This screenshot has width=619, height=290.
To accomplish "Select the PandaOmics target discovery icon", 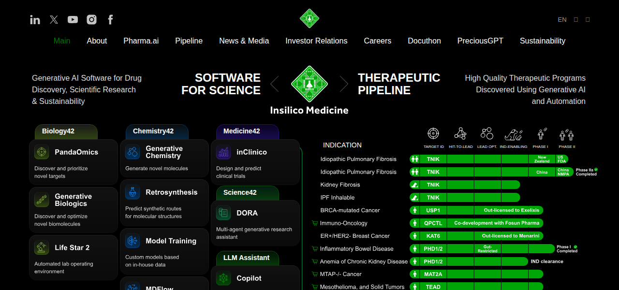I will click(41, 151).
